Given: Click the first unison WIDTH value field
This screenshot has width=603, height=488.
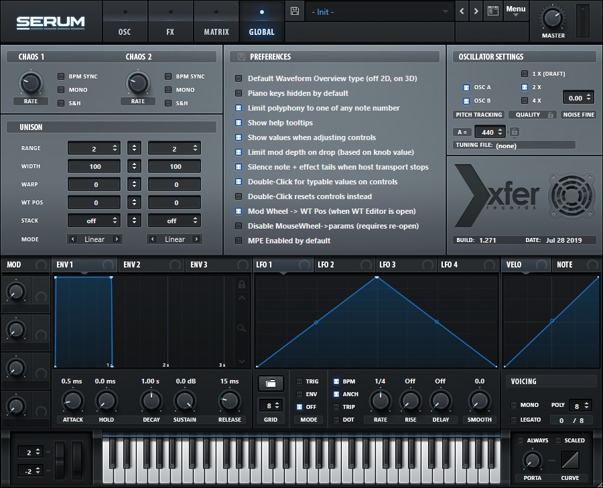Looking at the screenshot, I should tap(94, 166).
